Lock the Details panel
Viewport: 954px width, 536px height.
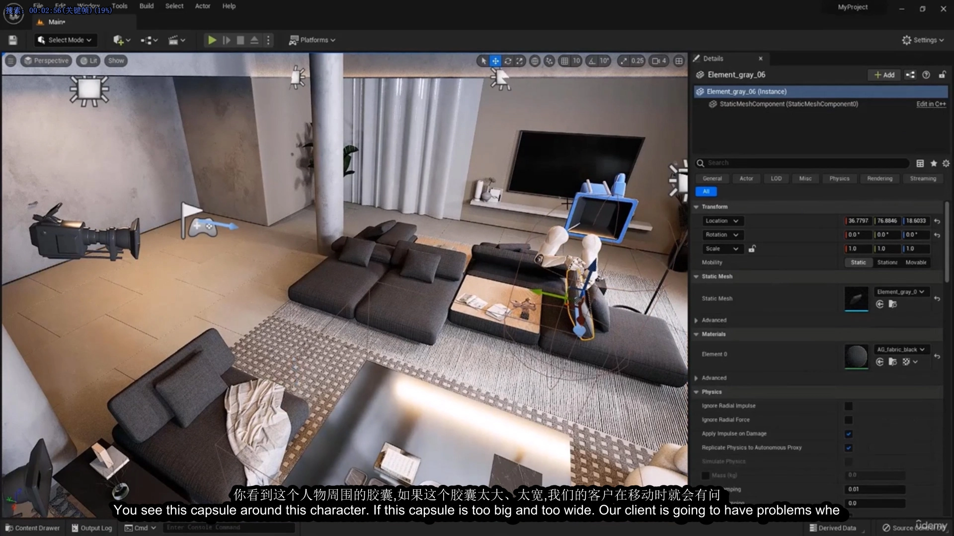point(942,75)
